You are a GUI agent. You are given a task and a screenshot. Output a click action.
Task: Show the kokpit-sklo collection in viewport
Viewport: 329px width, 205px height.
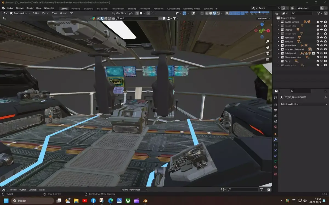(321, 26)
